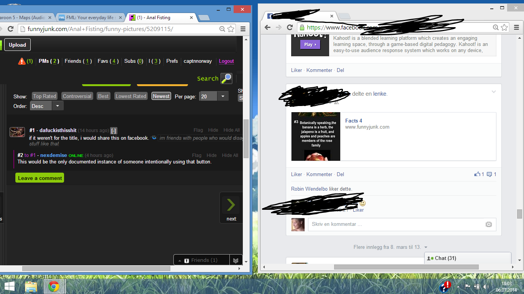Expand the Friends (1) chat bar

202,260
